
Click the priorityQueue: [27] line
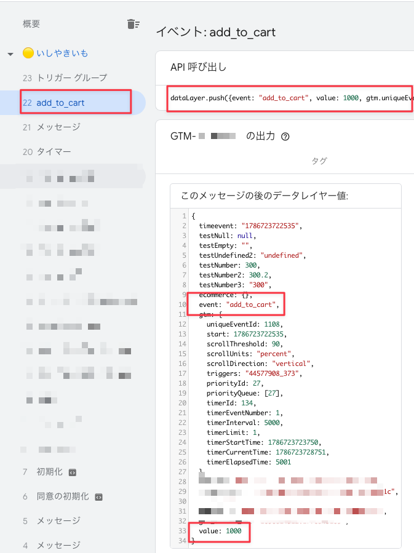click(245, 393)
